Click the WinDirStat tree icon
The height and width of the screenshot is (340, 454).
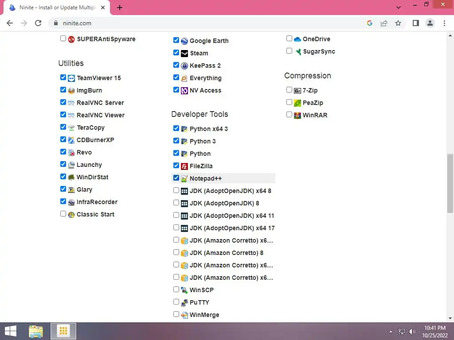[x=71, y=178]
